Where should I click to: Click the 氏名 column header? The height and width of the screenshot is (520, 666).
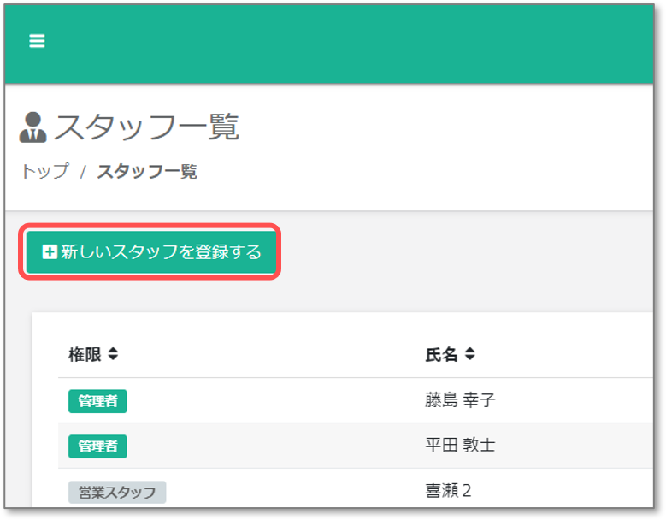pos(441,354)
